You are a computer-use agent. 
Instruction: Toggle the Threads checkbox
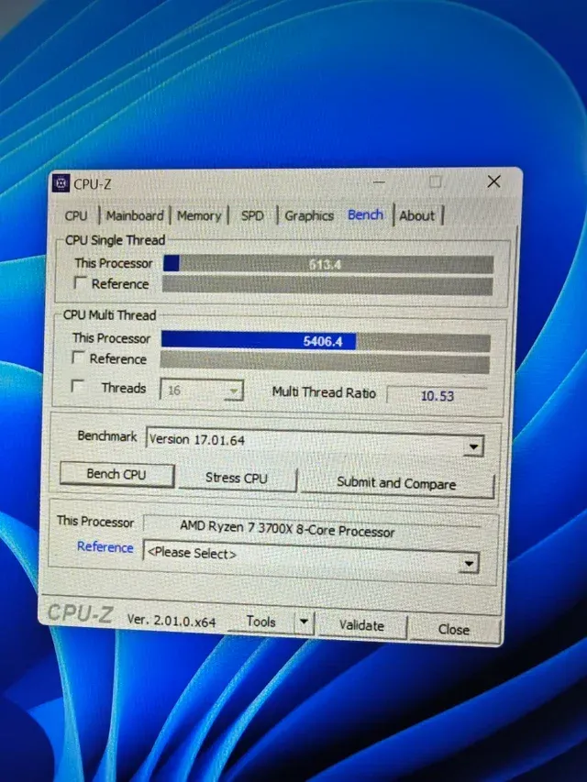coord(77,386)
